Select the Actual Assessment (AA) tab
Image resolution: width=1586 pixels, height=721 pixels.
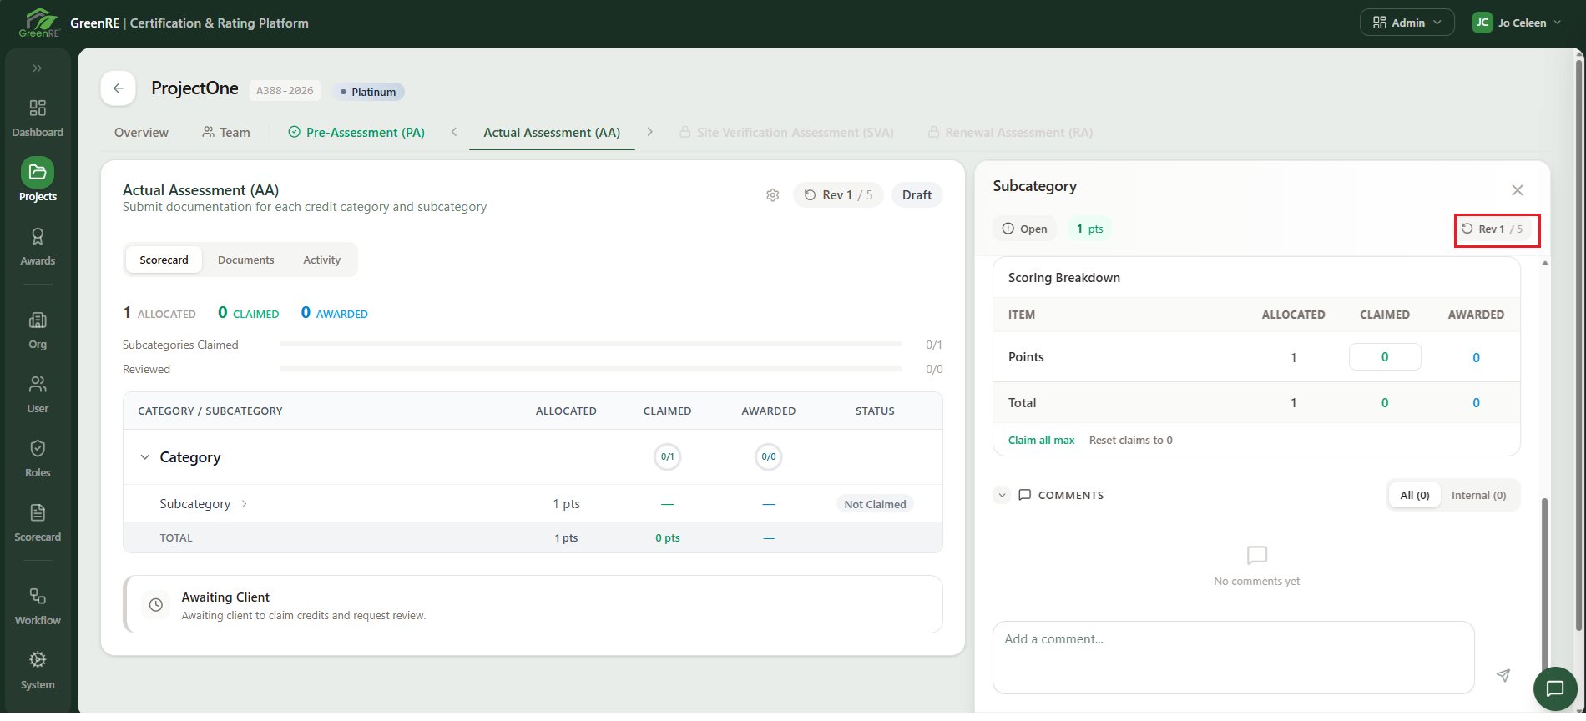point(552,133)
